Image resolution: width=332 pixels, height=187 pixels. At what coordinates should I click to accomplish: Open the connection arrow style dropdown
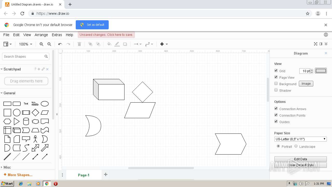click(138, 44)
